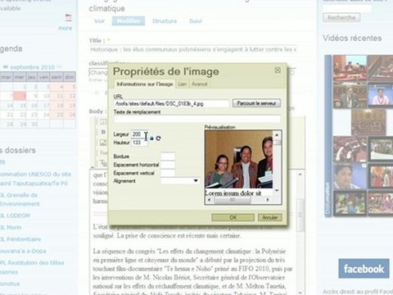Select highlighted day 8 in calendar

(20, 96)
